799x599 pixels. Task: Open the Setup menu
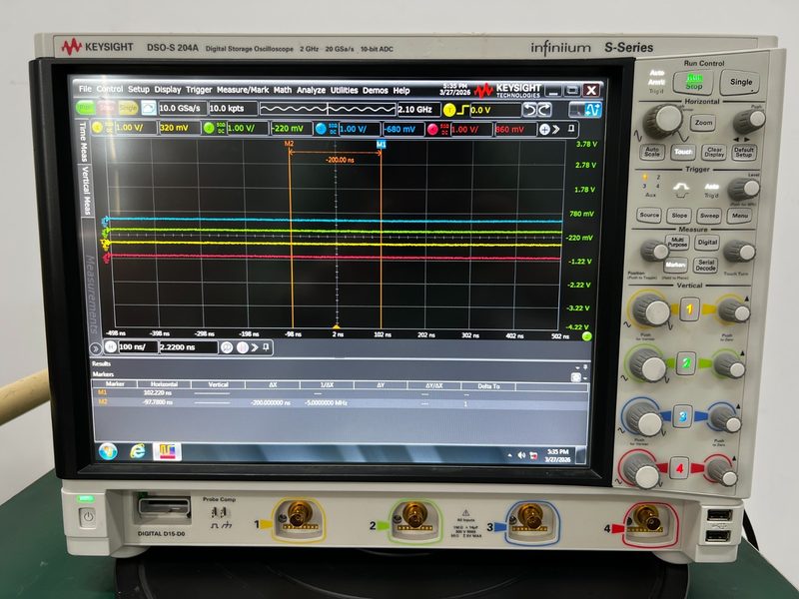(x=138, y=89)
